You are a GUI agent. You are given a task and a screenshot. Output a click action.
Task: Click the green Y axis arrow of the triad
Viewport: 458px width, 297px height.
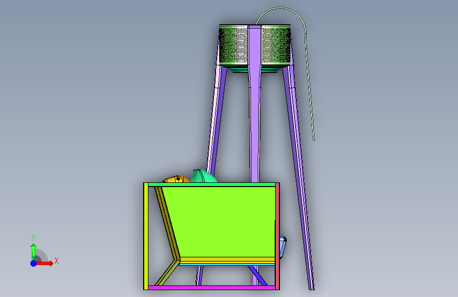[x=34, y=252]
